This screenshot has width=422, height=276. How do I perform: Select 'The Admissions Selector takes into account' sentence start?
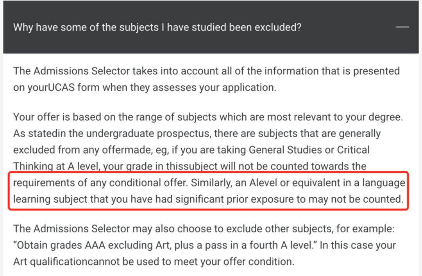[110, 71]
